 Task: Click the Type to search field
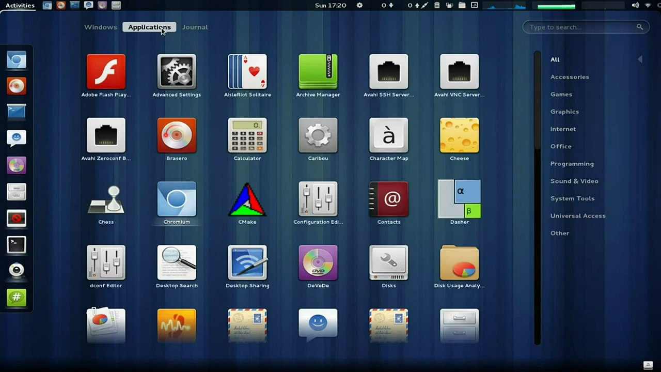click(x=586, y=27)
